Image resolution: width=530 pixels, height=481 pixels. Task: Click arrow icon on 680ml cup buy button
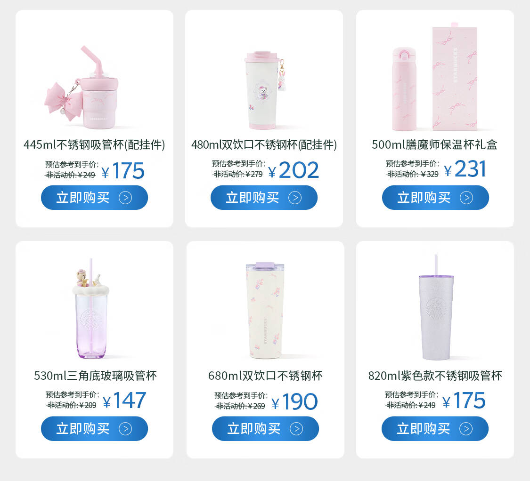pos(296,429)
